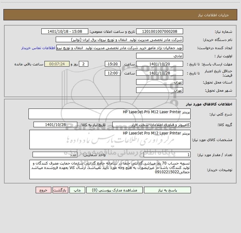Click response deadline time 15:20

(112, 64)
